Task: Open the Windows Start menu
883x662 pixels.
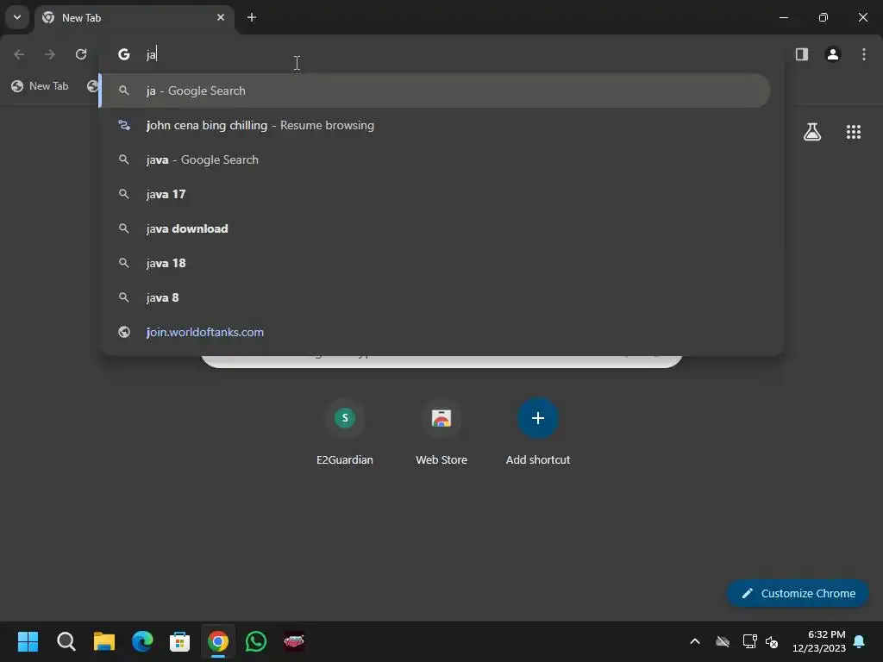Action: pos(28,641)
